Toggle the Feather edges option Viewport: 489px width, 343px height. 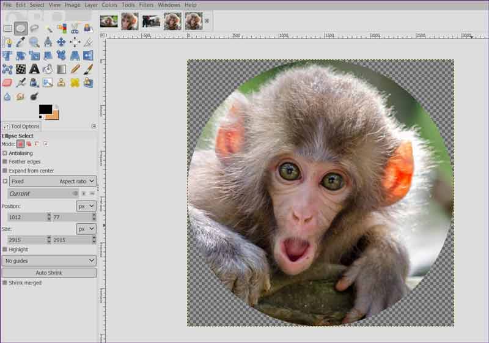pyautogui.click(x=5, y=161)
